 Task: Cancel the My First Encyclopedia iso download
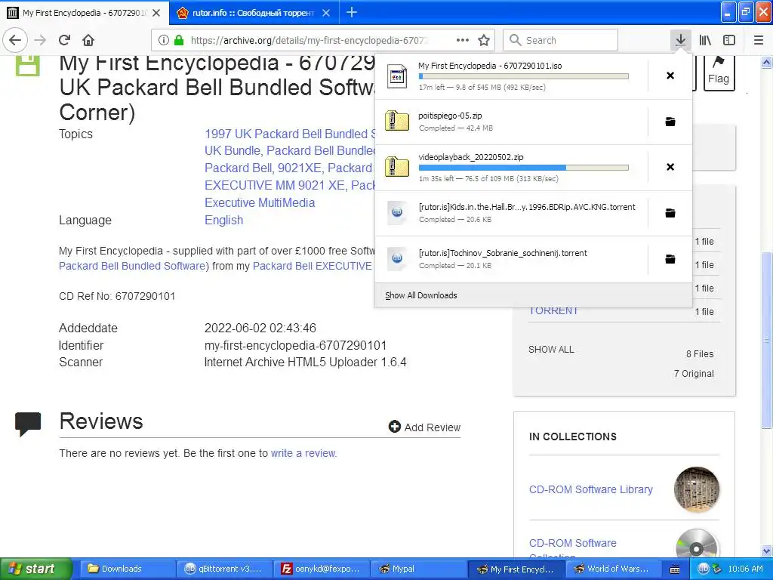pyautogui.click(x=670, y=76)
